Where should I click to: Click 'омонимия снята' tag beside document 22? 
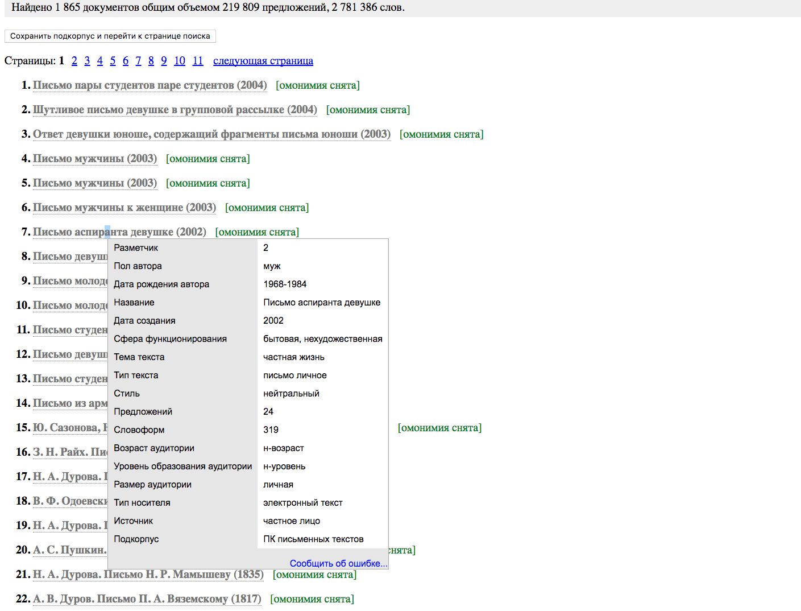click(312, 599)
